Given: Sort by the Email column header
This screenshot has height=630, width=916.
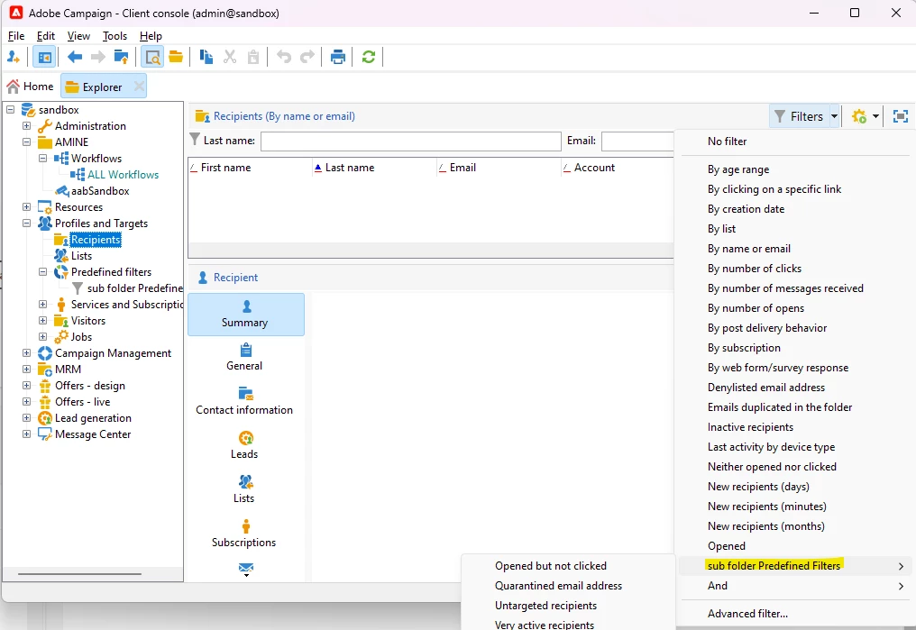Looking at the screenshot, I should pos(499,168).
